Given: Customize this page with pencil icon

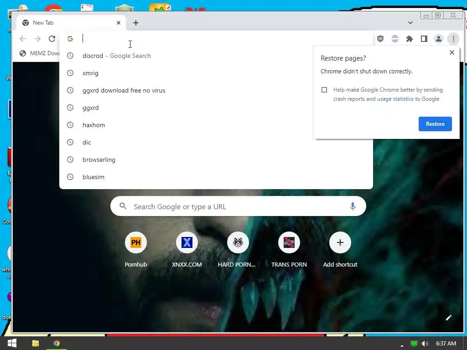Looking at the screenshot, I should pyautogui.click(x=449, y=318).
